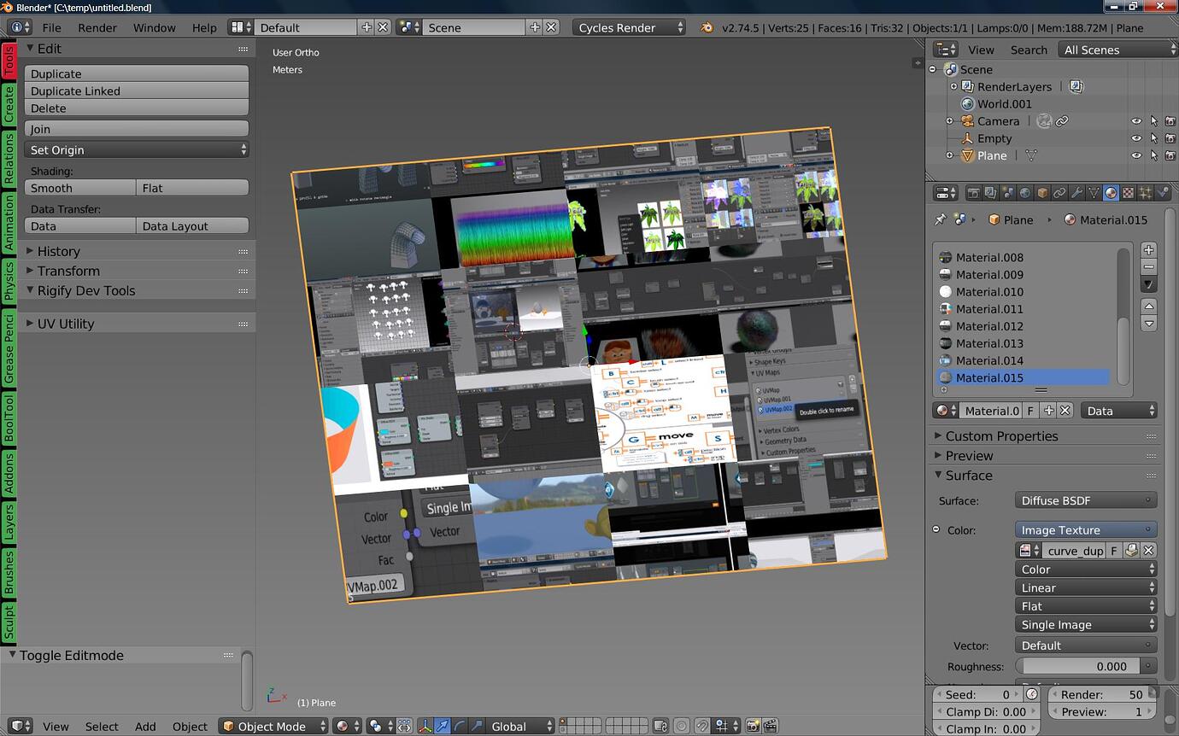Click the OpenGL render image camera icon
The width and height of the screenshot is (1179, 736).
pyautogui.click(x=753, y=726)
